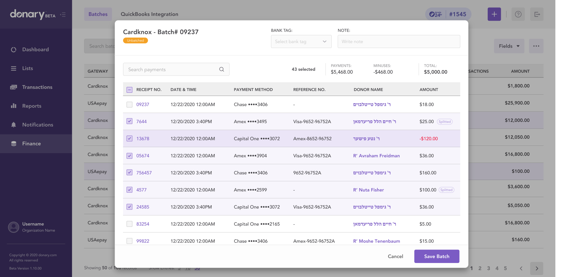This screenshot has width=570, height=277.
Task: Click Save Batch button
Action: 437,256
